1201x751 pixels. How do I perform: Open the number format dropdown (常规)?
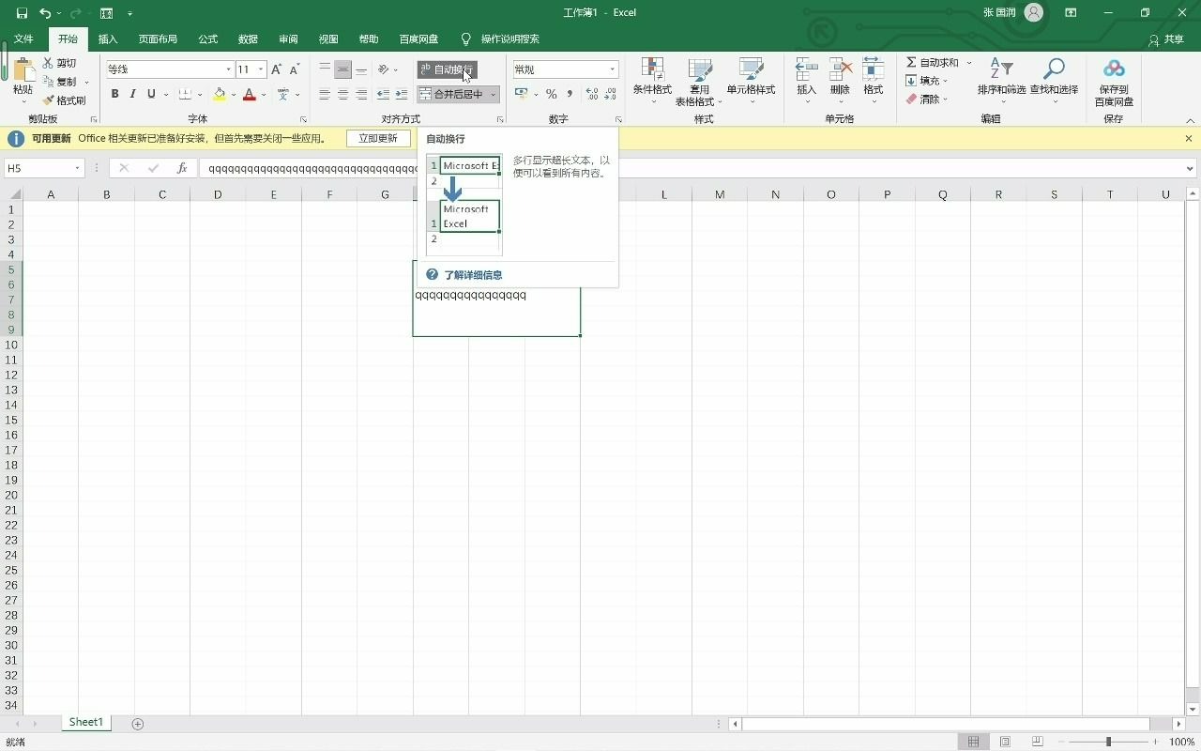(x=613, y=69)
